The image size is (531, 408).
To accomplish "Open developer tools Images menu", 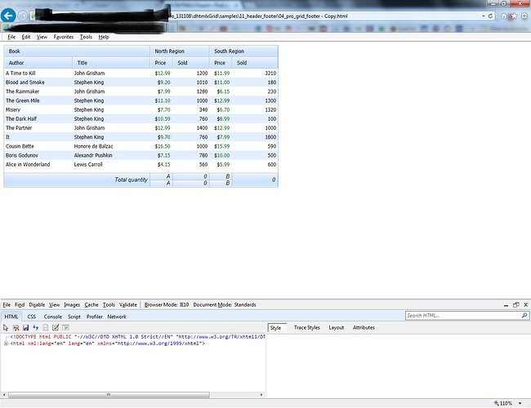I will [72, 305].
